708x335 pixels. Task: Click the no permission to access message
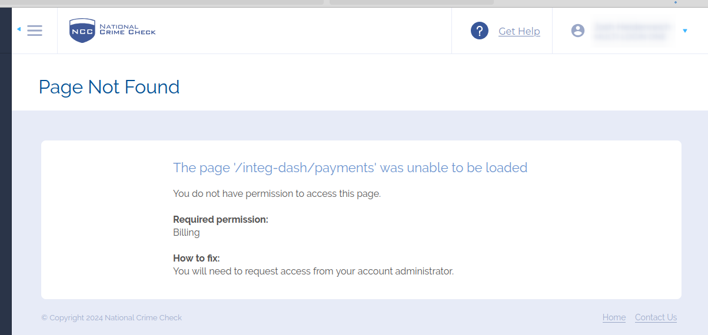pyautogui.click(x=277, y=193)
